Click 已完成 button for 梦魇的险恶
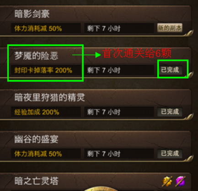Viewport: 198px width, 191px height. (170, 70)
